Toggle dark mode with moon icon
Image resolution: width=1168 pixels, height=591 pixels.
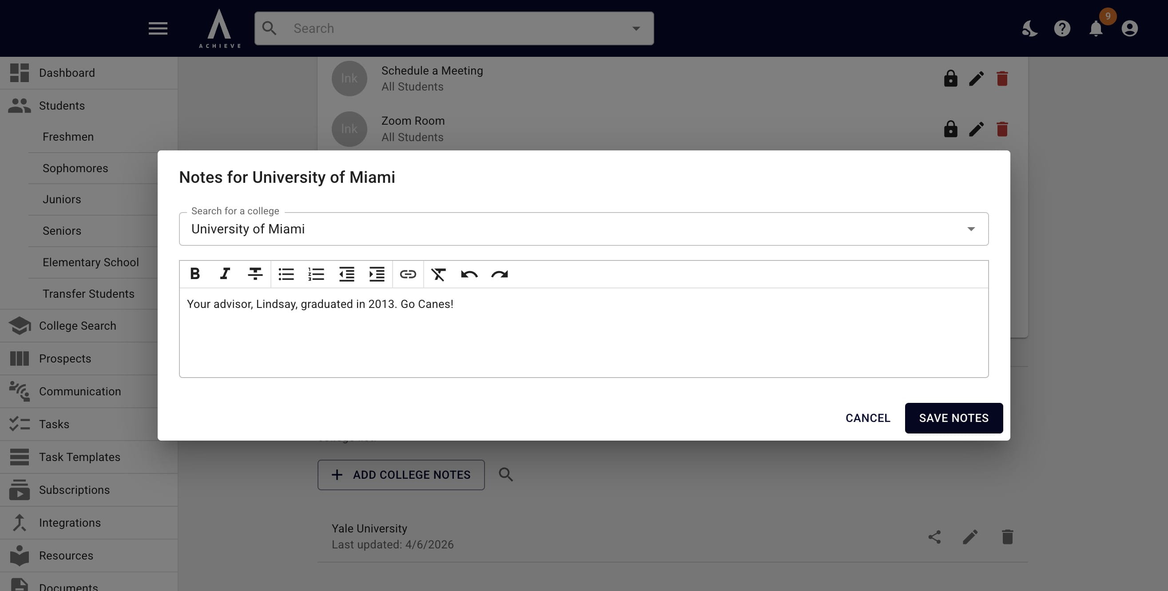tap(1029, 28)
